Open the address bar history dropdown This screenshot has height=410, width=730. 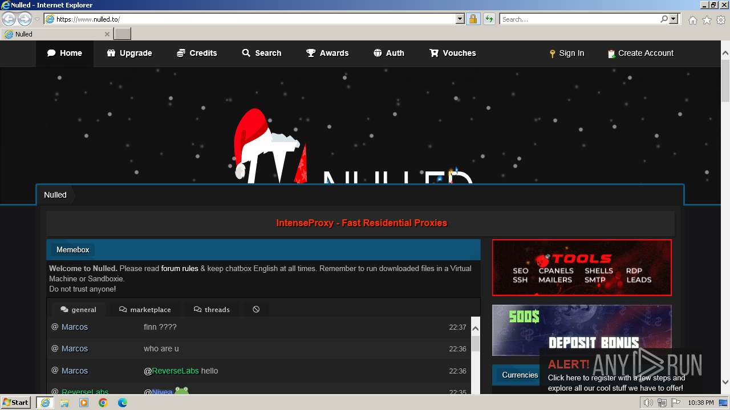coord(460,19)
